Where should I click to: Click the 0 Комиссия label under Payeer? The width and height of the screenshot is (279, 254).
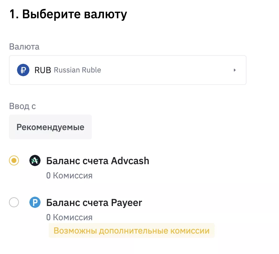pos(69,217)
